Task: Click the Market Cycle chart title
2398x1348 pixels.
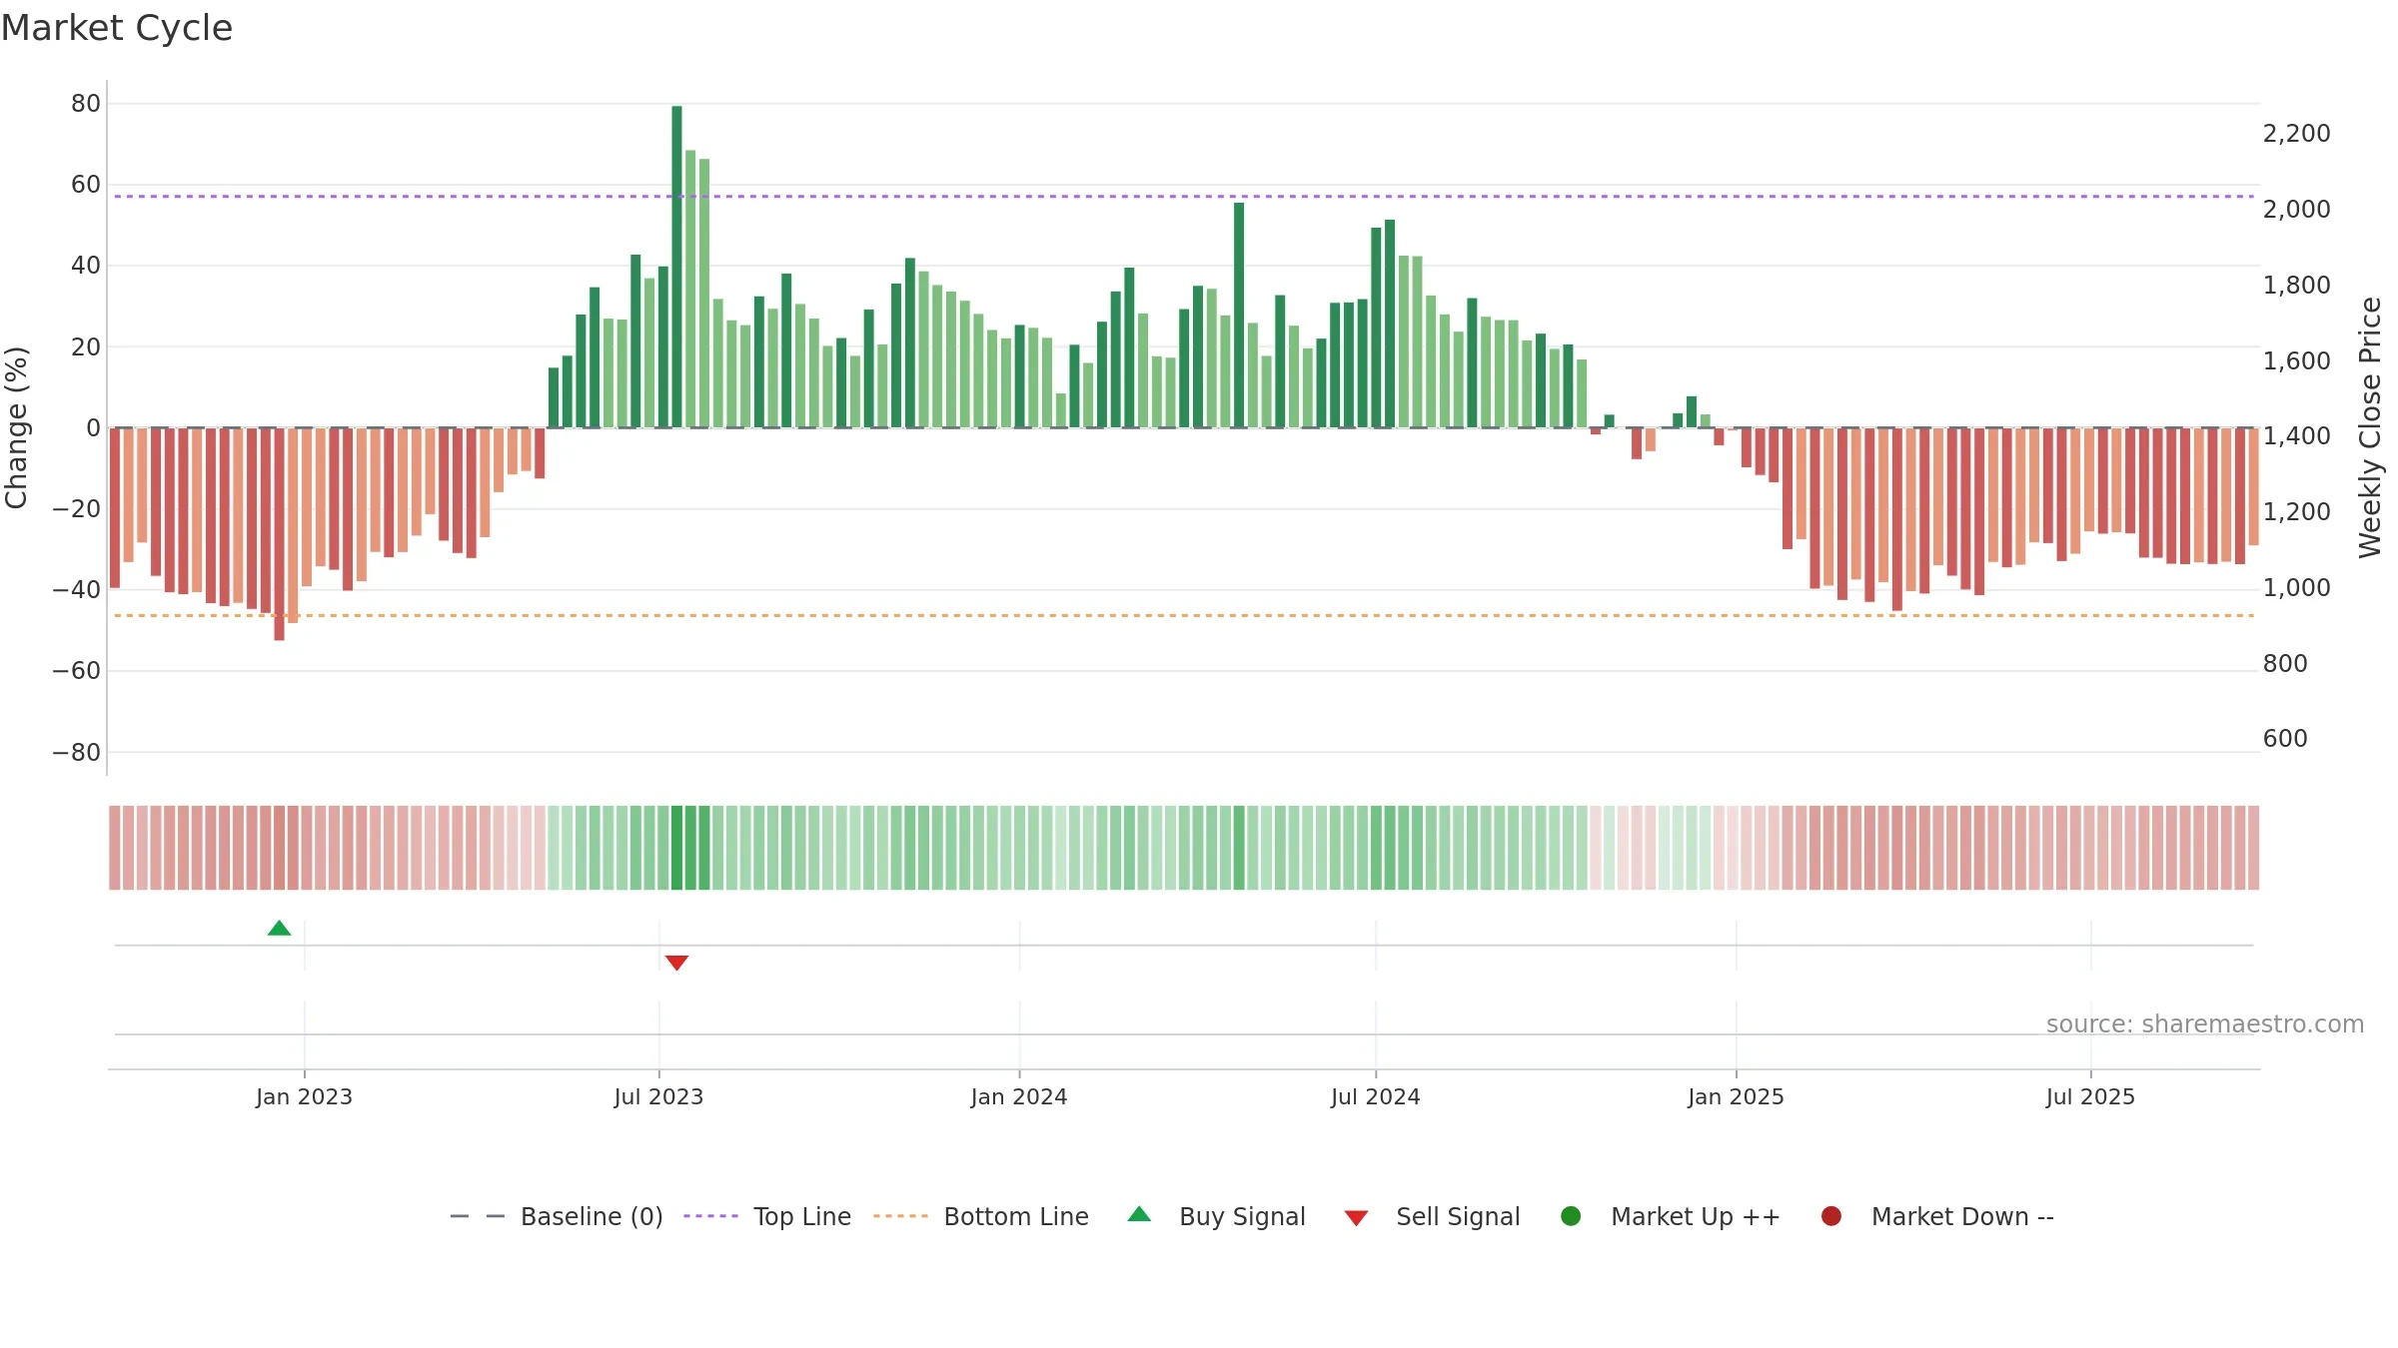Action: click(117, 28)
